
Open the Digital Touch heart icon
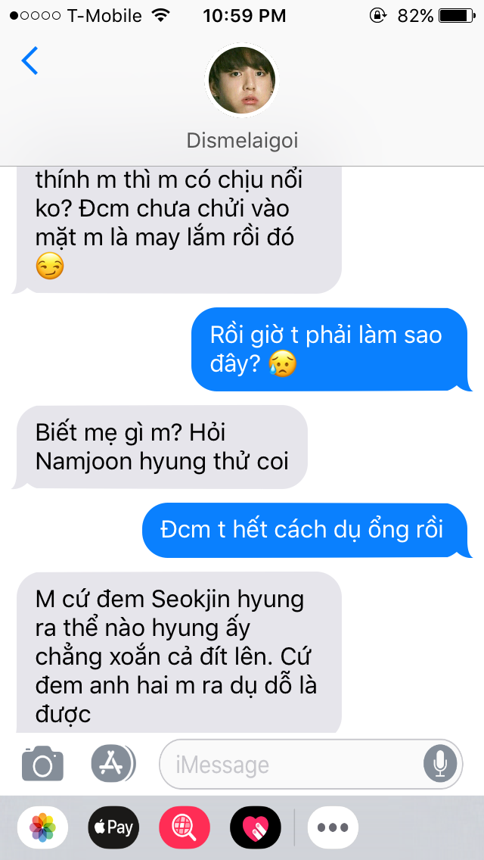(256, 827)
